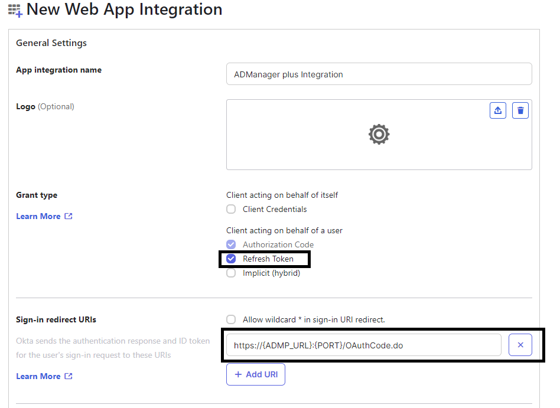
Task: Click the app grid icon beside page title
Action: [x=15, y=11]
